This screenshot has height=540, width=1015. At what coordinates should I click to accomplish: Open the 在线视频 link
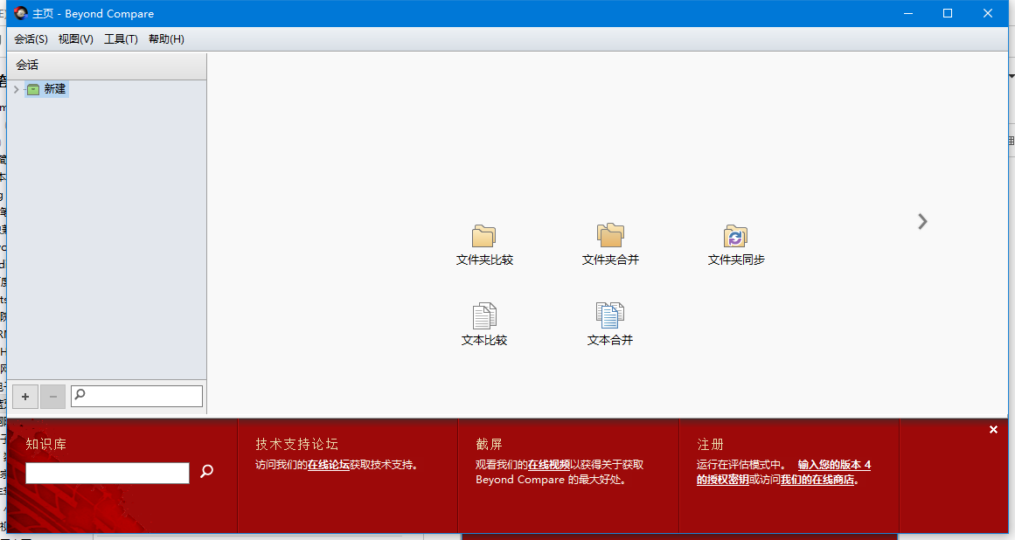click(549, 465)
